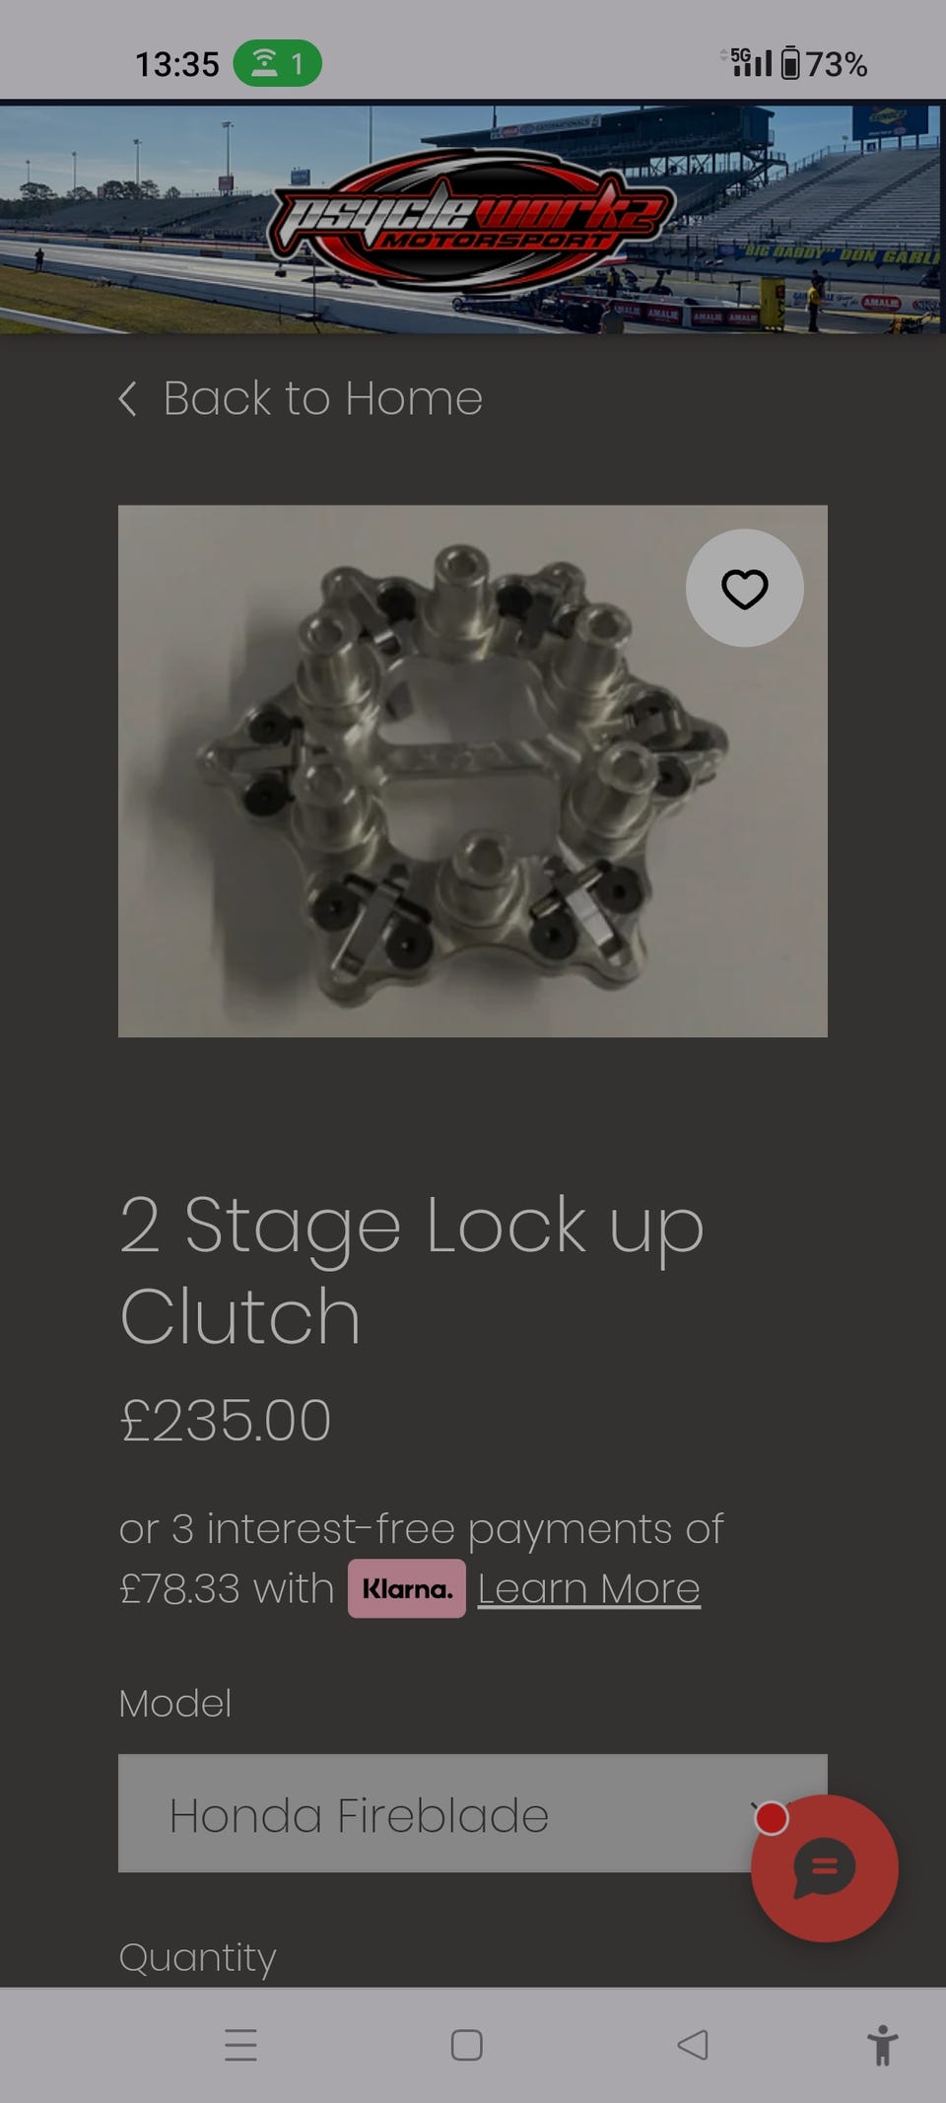The height and width of the screenshot is (2103, 946).
Task: Tap the Android home square button
Action: click(x=467, y=2045)
